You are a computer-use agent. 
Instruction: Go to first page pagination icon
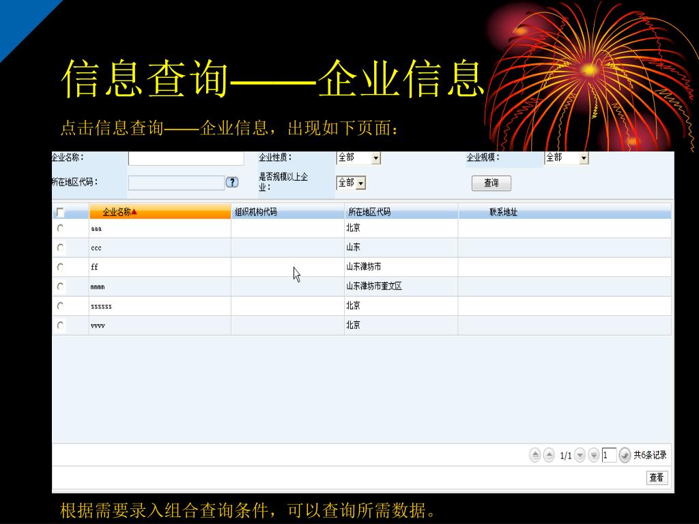(534, 455)
